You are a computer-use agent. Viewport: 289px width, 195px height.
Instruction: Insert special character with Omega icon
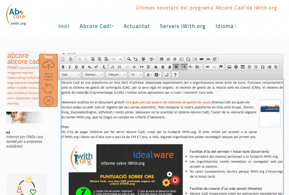263,67
